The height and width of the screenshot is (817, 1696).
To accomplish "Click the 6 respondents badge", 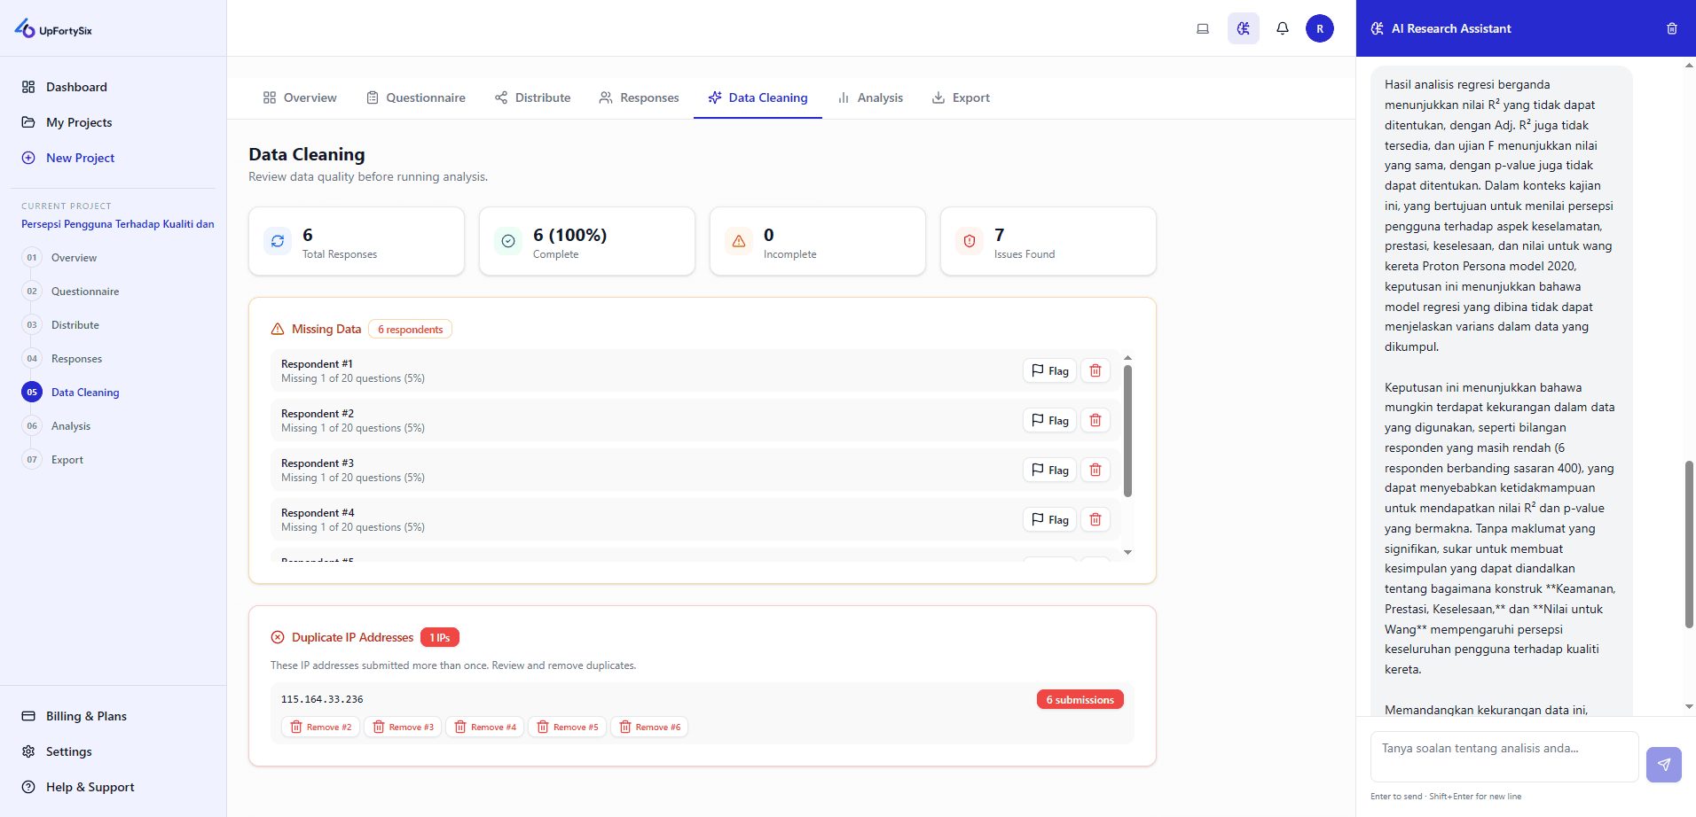I will (x=410, y=330).
